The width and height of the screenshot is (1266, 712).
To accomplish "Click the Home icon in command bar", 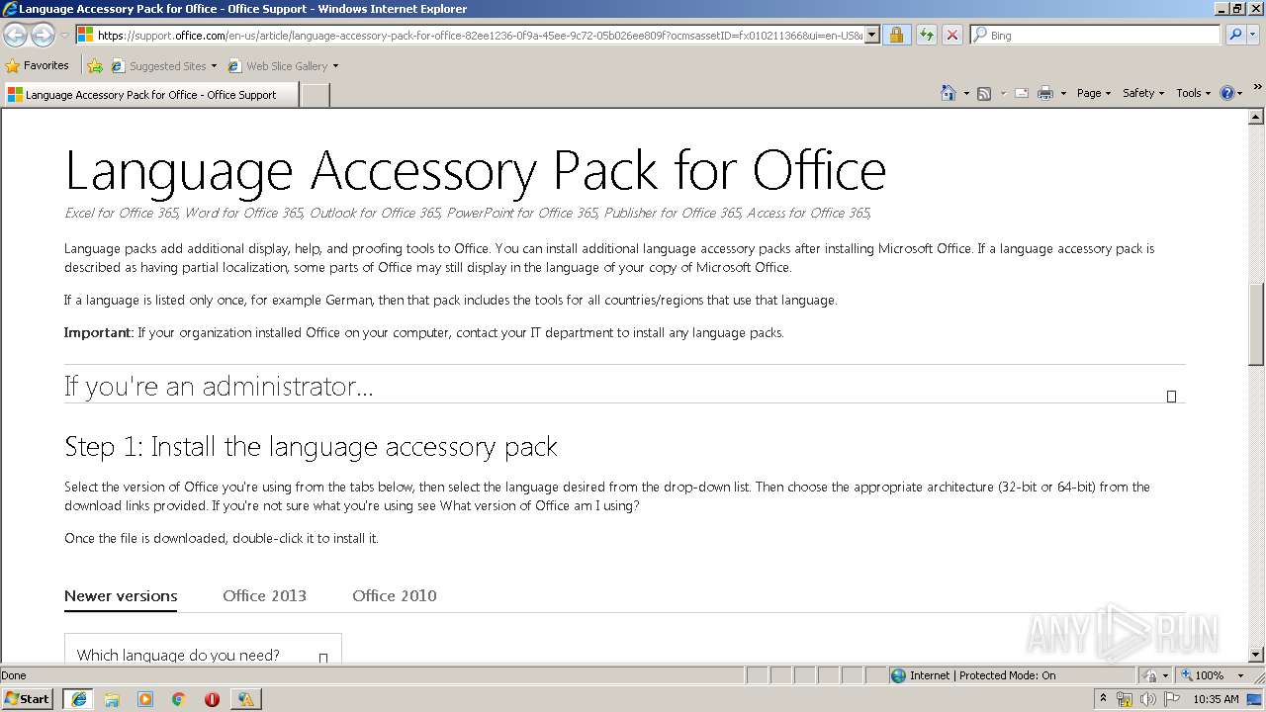I will [949, 93].
